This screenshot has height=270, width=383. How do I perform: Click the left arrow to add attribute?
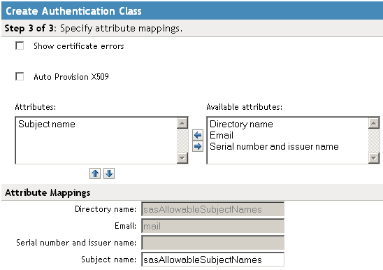pyautogui.click(x=198, y=135)
